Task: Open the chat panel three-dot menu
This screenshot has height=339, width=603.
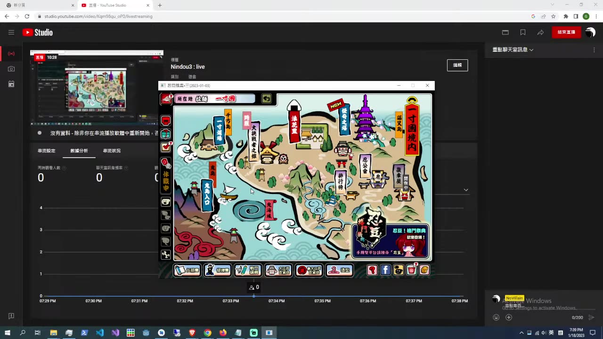Action: [594, 50]
